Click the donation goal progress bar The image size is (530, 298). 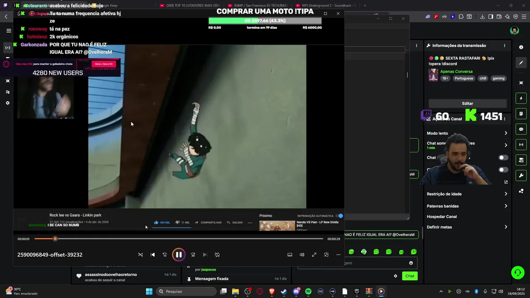[265, 21]
